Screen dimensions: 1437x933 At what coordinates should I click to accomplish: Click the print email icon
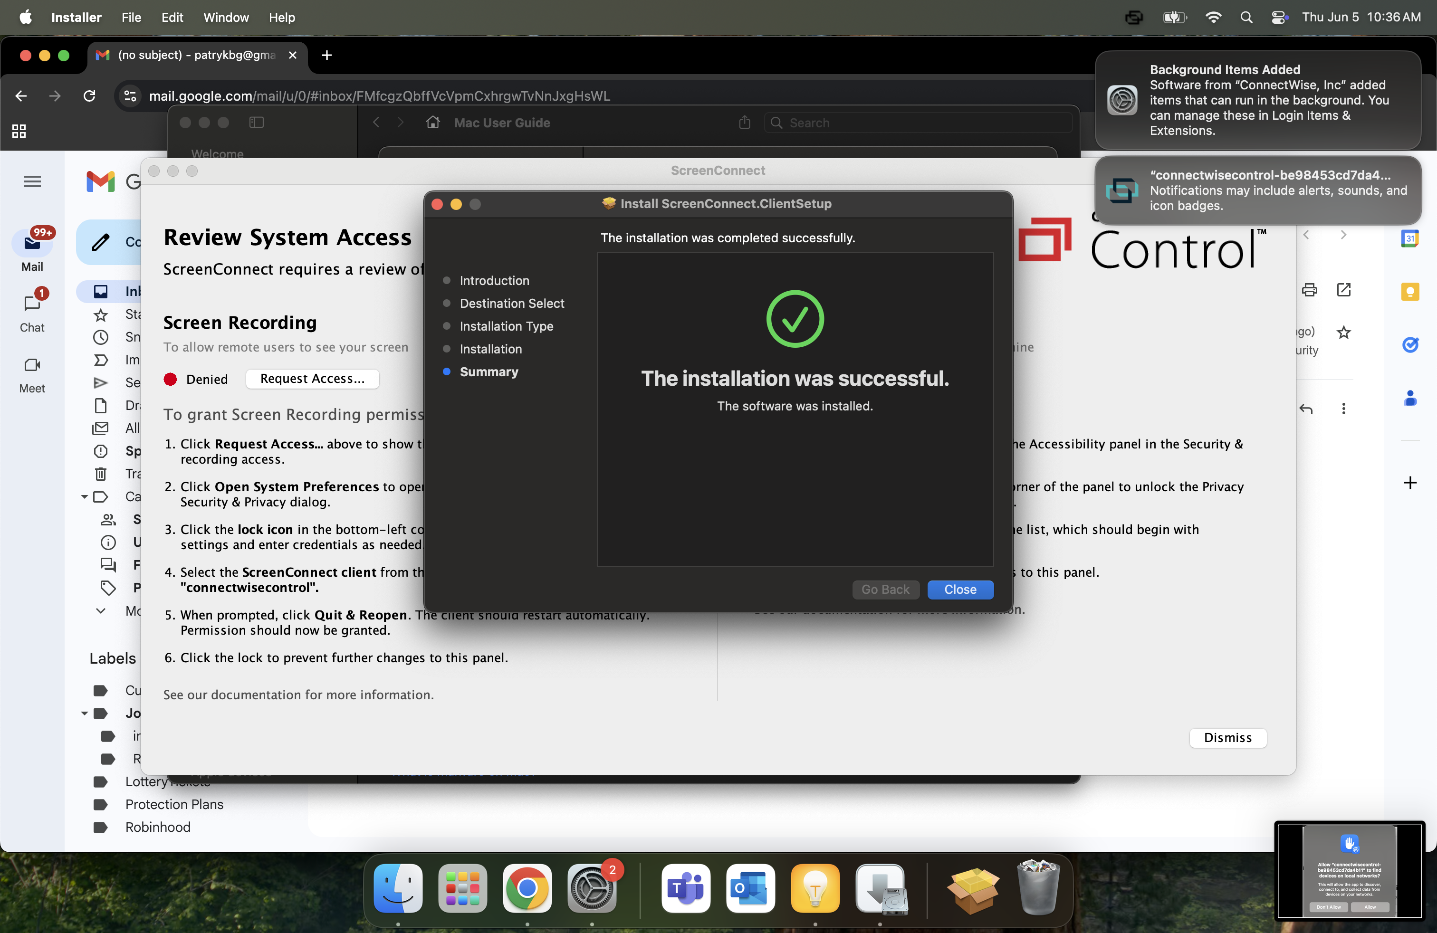coord(1309,290)
